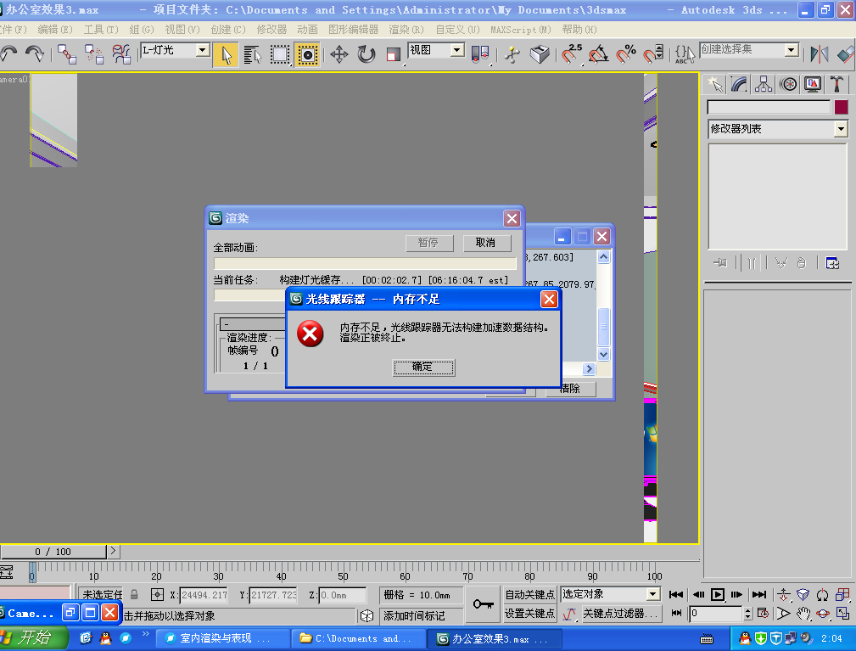The image size is (856, 651).
Task: Toggle 设置关键点 set key mode
Action: [529, 614]
